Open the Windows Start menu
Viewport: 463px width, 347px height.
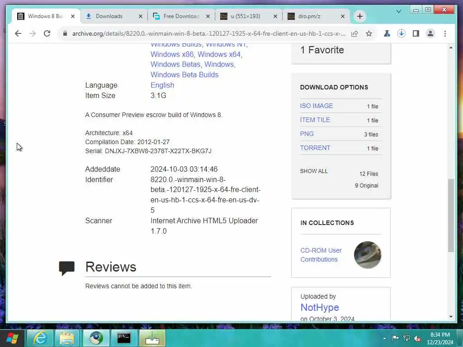12,338
